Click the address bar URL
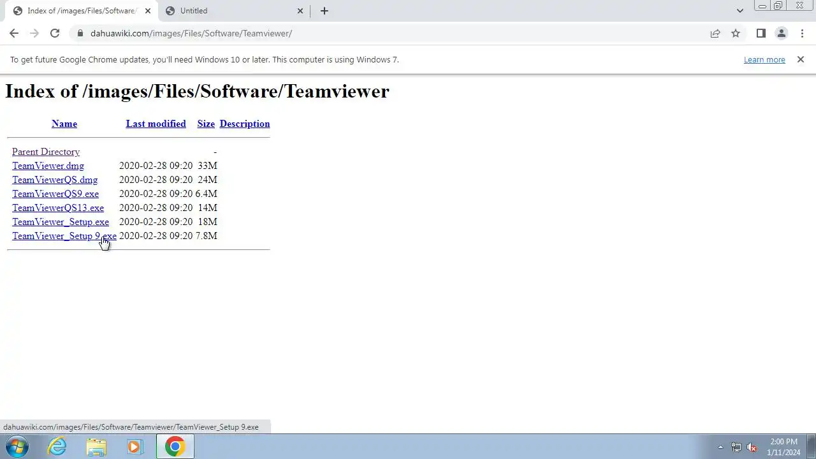816x459 pixels. [x=191, y=33]
